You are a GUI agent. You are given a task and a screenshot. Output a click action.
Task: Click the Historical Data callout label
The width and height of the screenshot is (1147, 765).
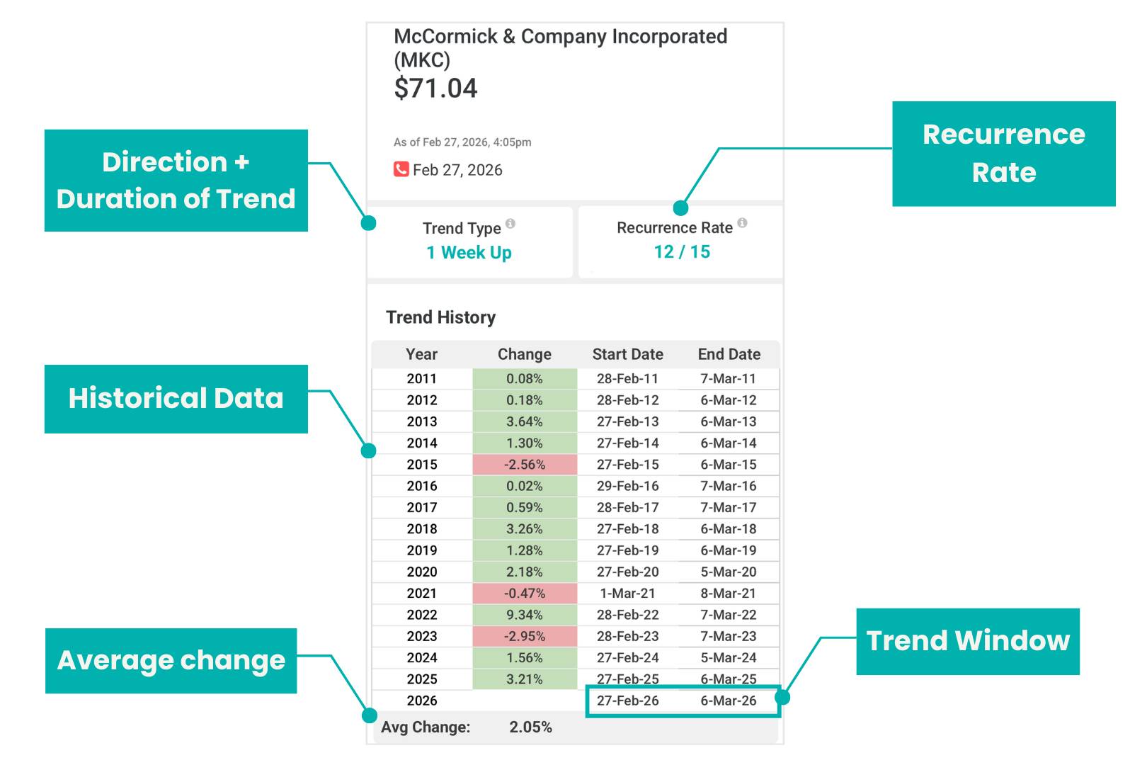(176, 399)
